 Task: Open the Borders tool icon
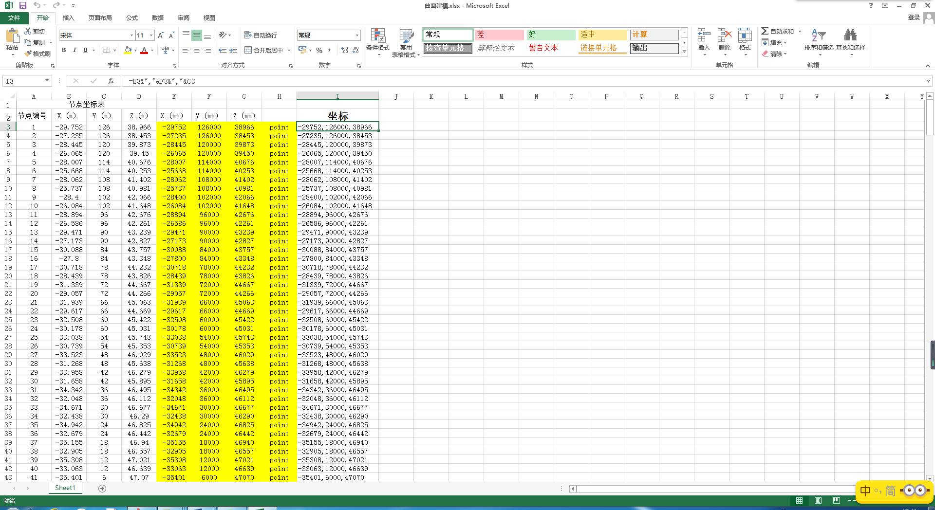(x=106, y=50)
